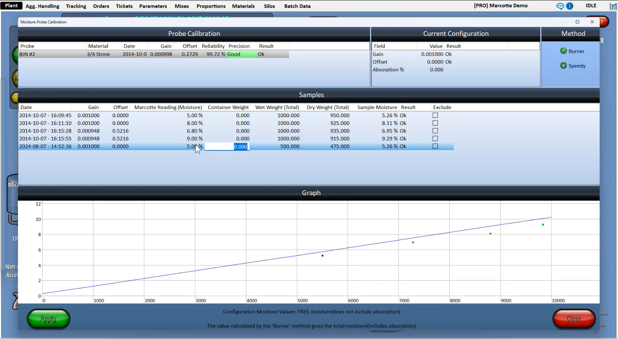Close the Moisture Probe Calibration dialog with X
This screenshot has width=618, height=339.
(592, 22)
